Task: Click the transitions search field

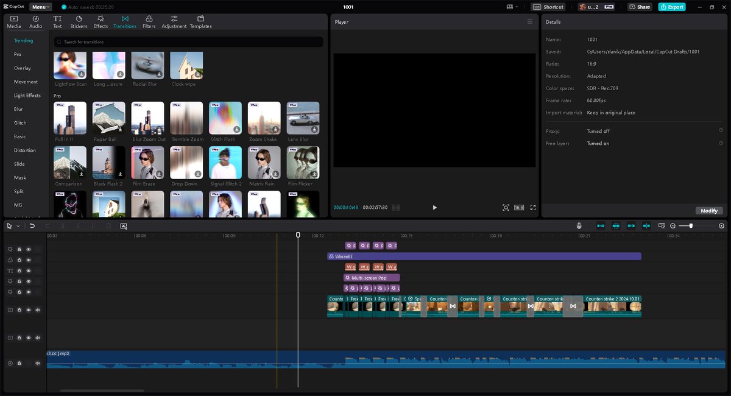Action: (x=188, y=42)
